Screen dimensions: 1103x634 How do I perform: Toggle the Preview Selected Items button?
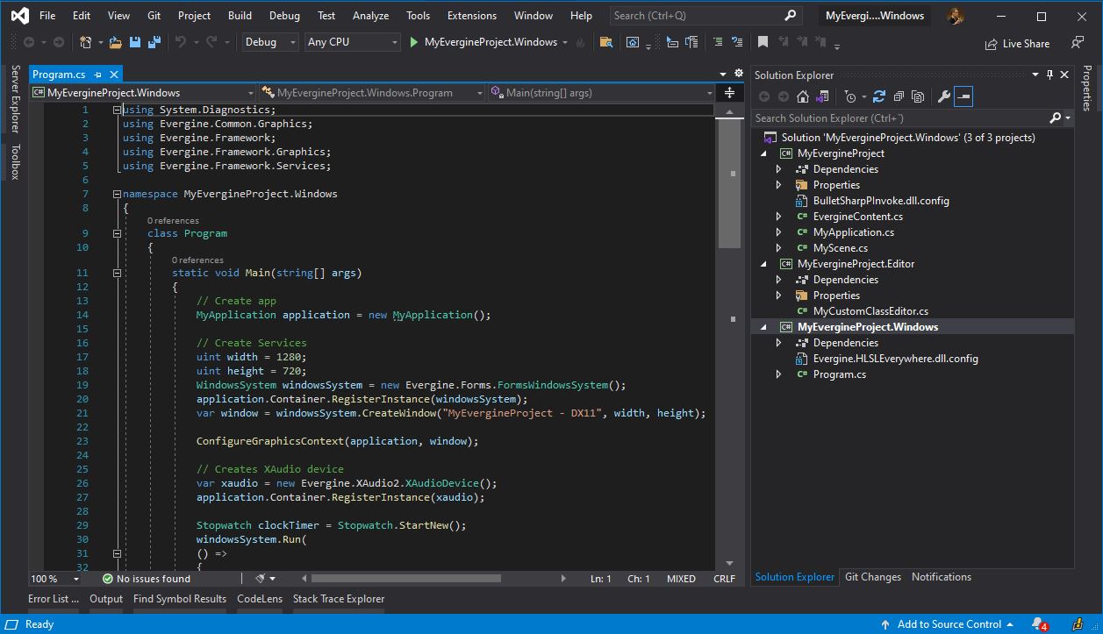(963, 96)
